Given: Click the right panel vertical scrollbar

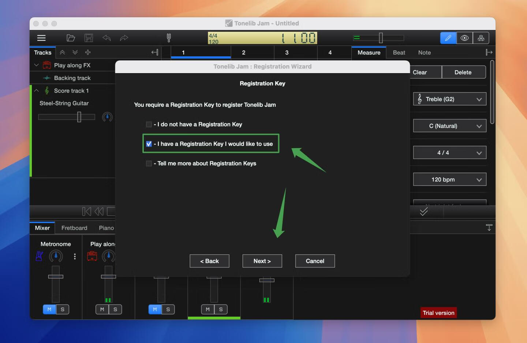Looking at the screenshot, I should pyautogui.click(x=492, y=92).
